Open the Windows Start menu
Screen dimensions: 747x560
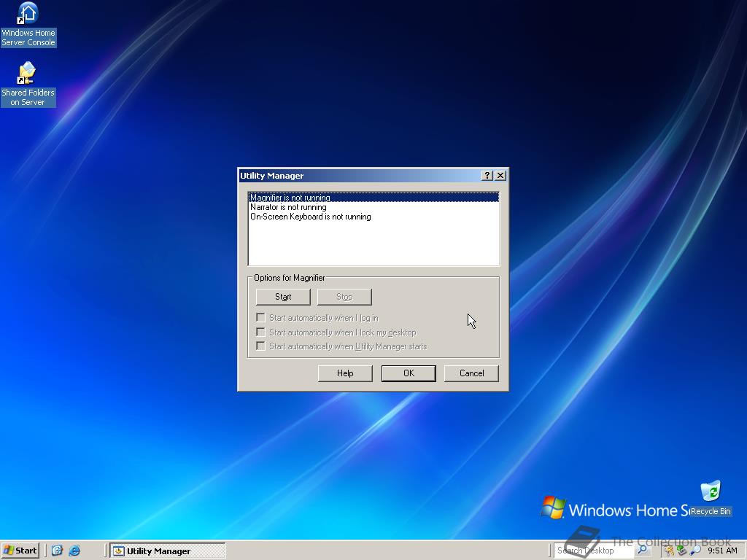[20, 551]
